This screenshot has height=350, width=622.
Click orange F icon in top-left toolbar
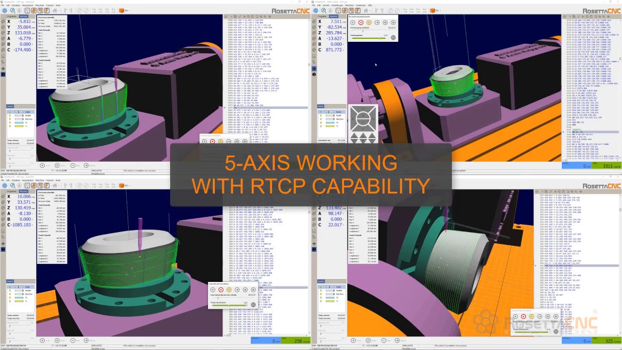coord(47,11)
